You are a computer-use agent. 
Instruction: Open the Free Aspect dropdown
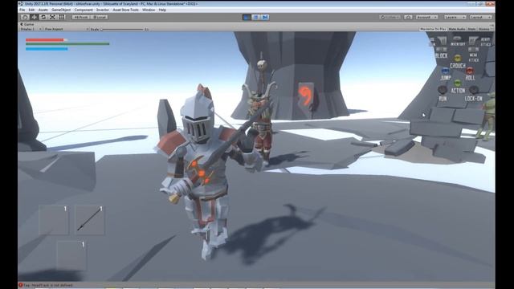(x=66, y=29)
